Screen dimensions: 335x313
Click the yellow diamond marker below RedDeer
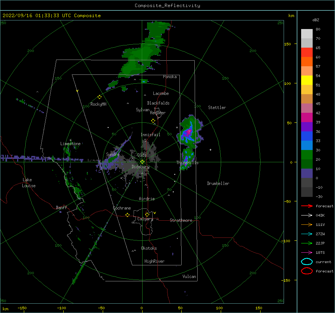tap(153, 121)
